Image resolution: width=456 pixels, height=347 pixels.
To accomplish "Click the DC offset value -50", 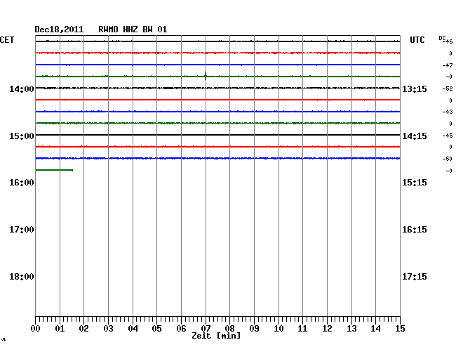I will [448, 159].
